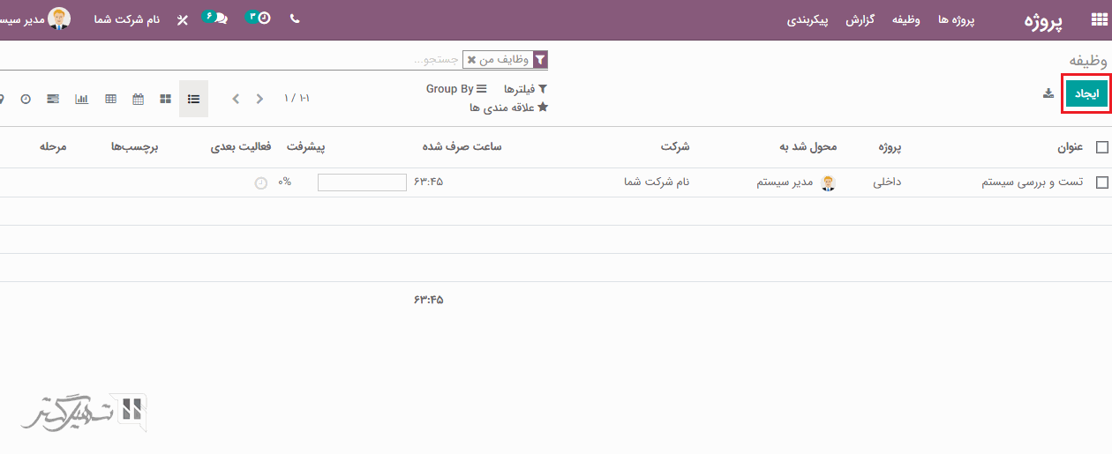Image resolution: width=1112 pixels, height=454 pixels.
Task: Open the گزارش reporting menu
Action: click(x=860, y=19)
